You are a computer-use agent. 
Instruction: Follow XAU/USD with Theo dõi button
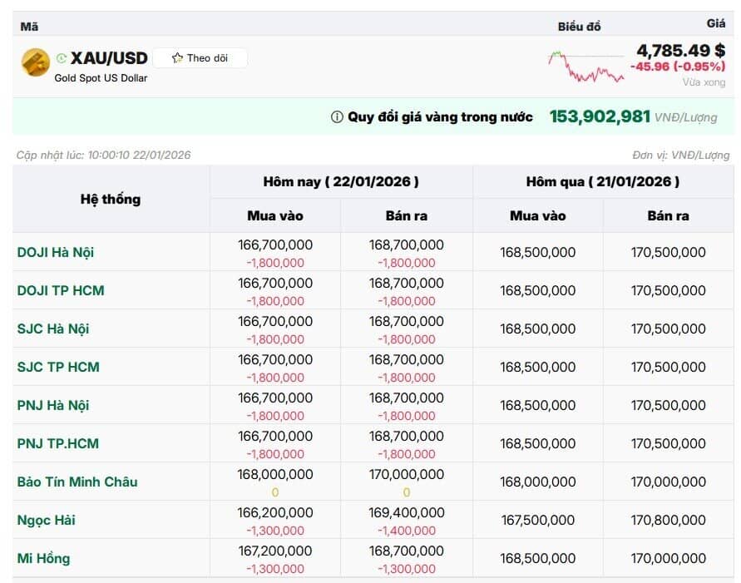point(200,58)
